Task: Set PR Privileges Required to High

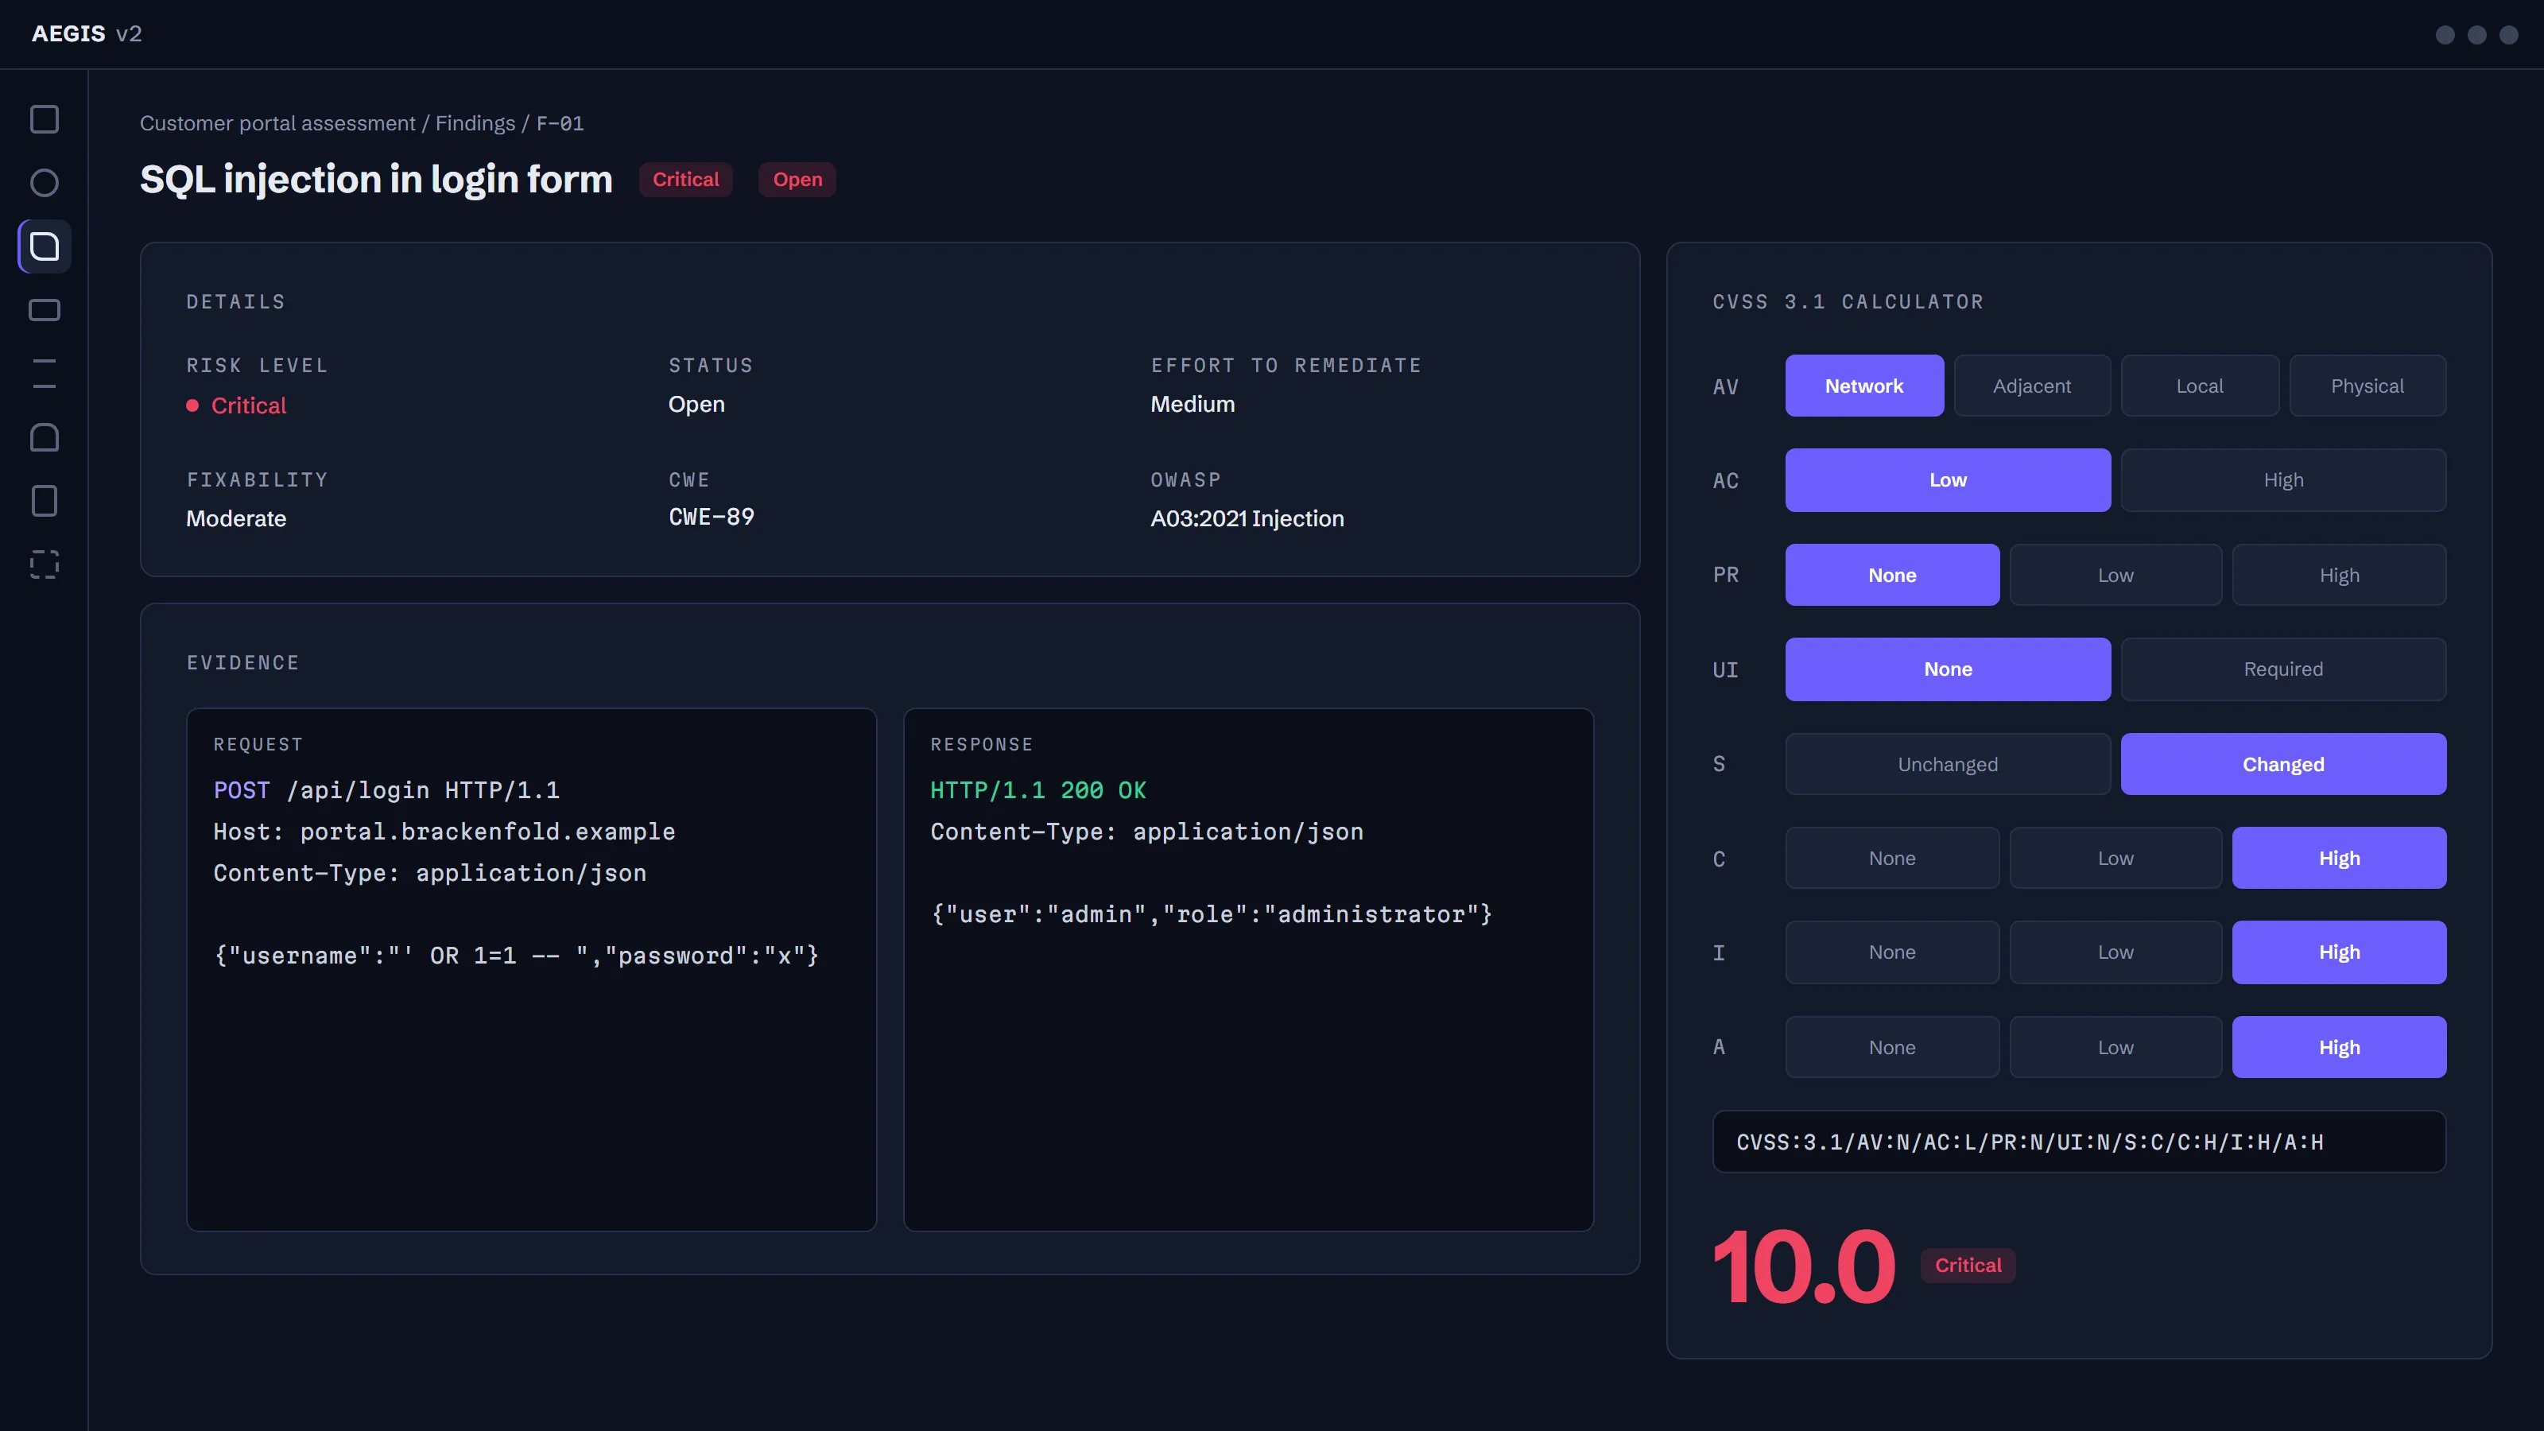Action: pyautogui.click(x=2340, y=575)
